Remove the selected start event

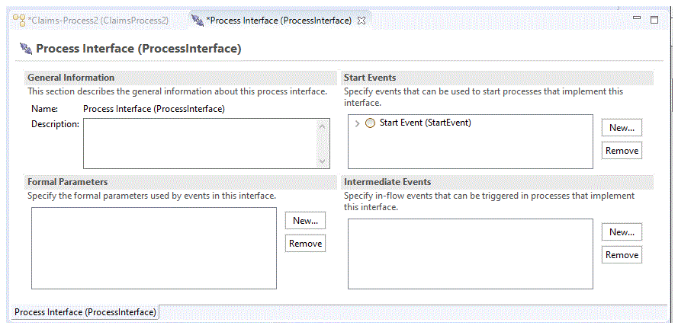pos(622,151)
